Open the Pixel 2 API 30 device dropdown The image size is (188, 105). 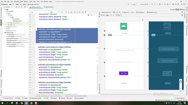coord(145,4)
